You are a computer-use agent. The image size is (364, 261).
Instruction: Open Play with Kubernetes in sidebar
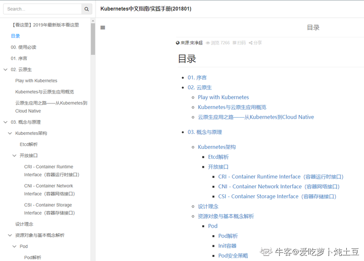click(x=36, y=81)
